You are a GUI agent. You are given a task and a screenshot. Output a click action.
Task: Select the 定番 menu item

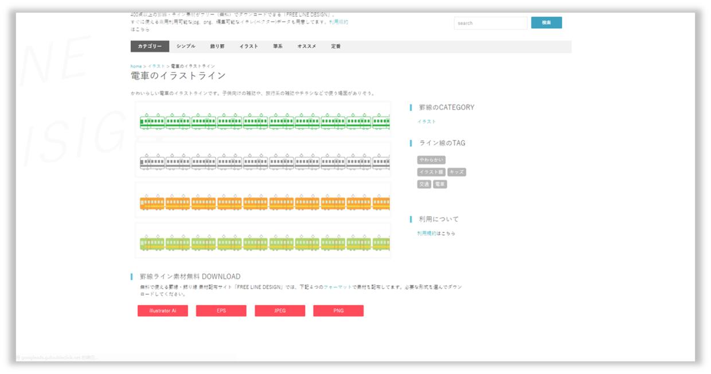pos(336,46)
